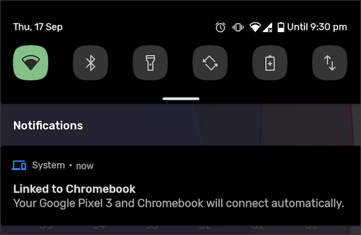Turn on the flashlight tile
361x235 pixels.
pyautogui.click(x=151, y=63)
